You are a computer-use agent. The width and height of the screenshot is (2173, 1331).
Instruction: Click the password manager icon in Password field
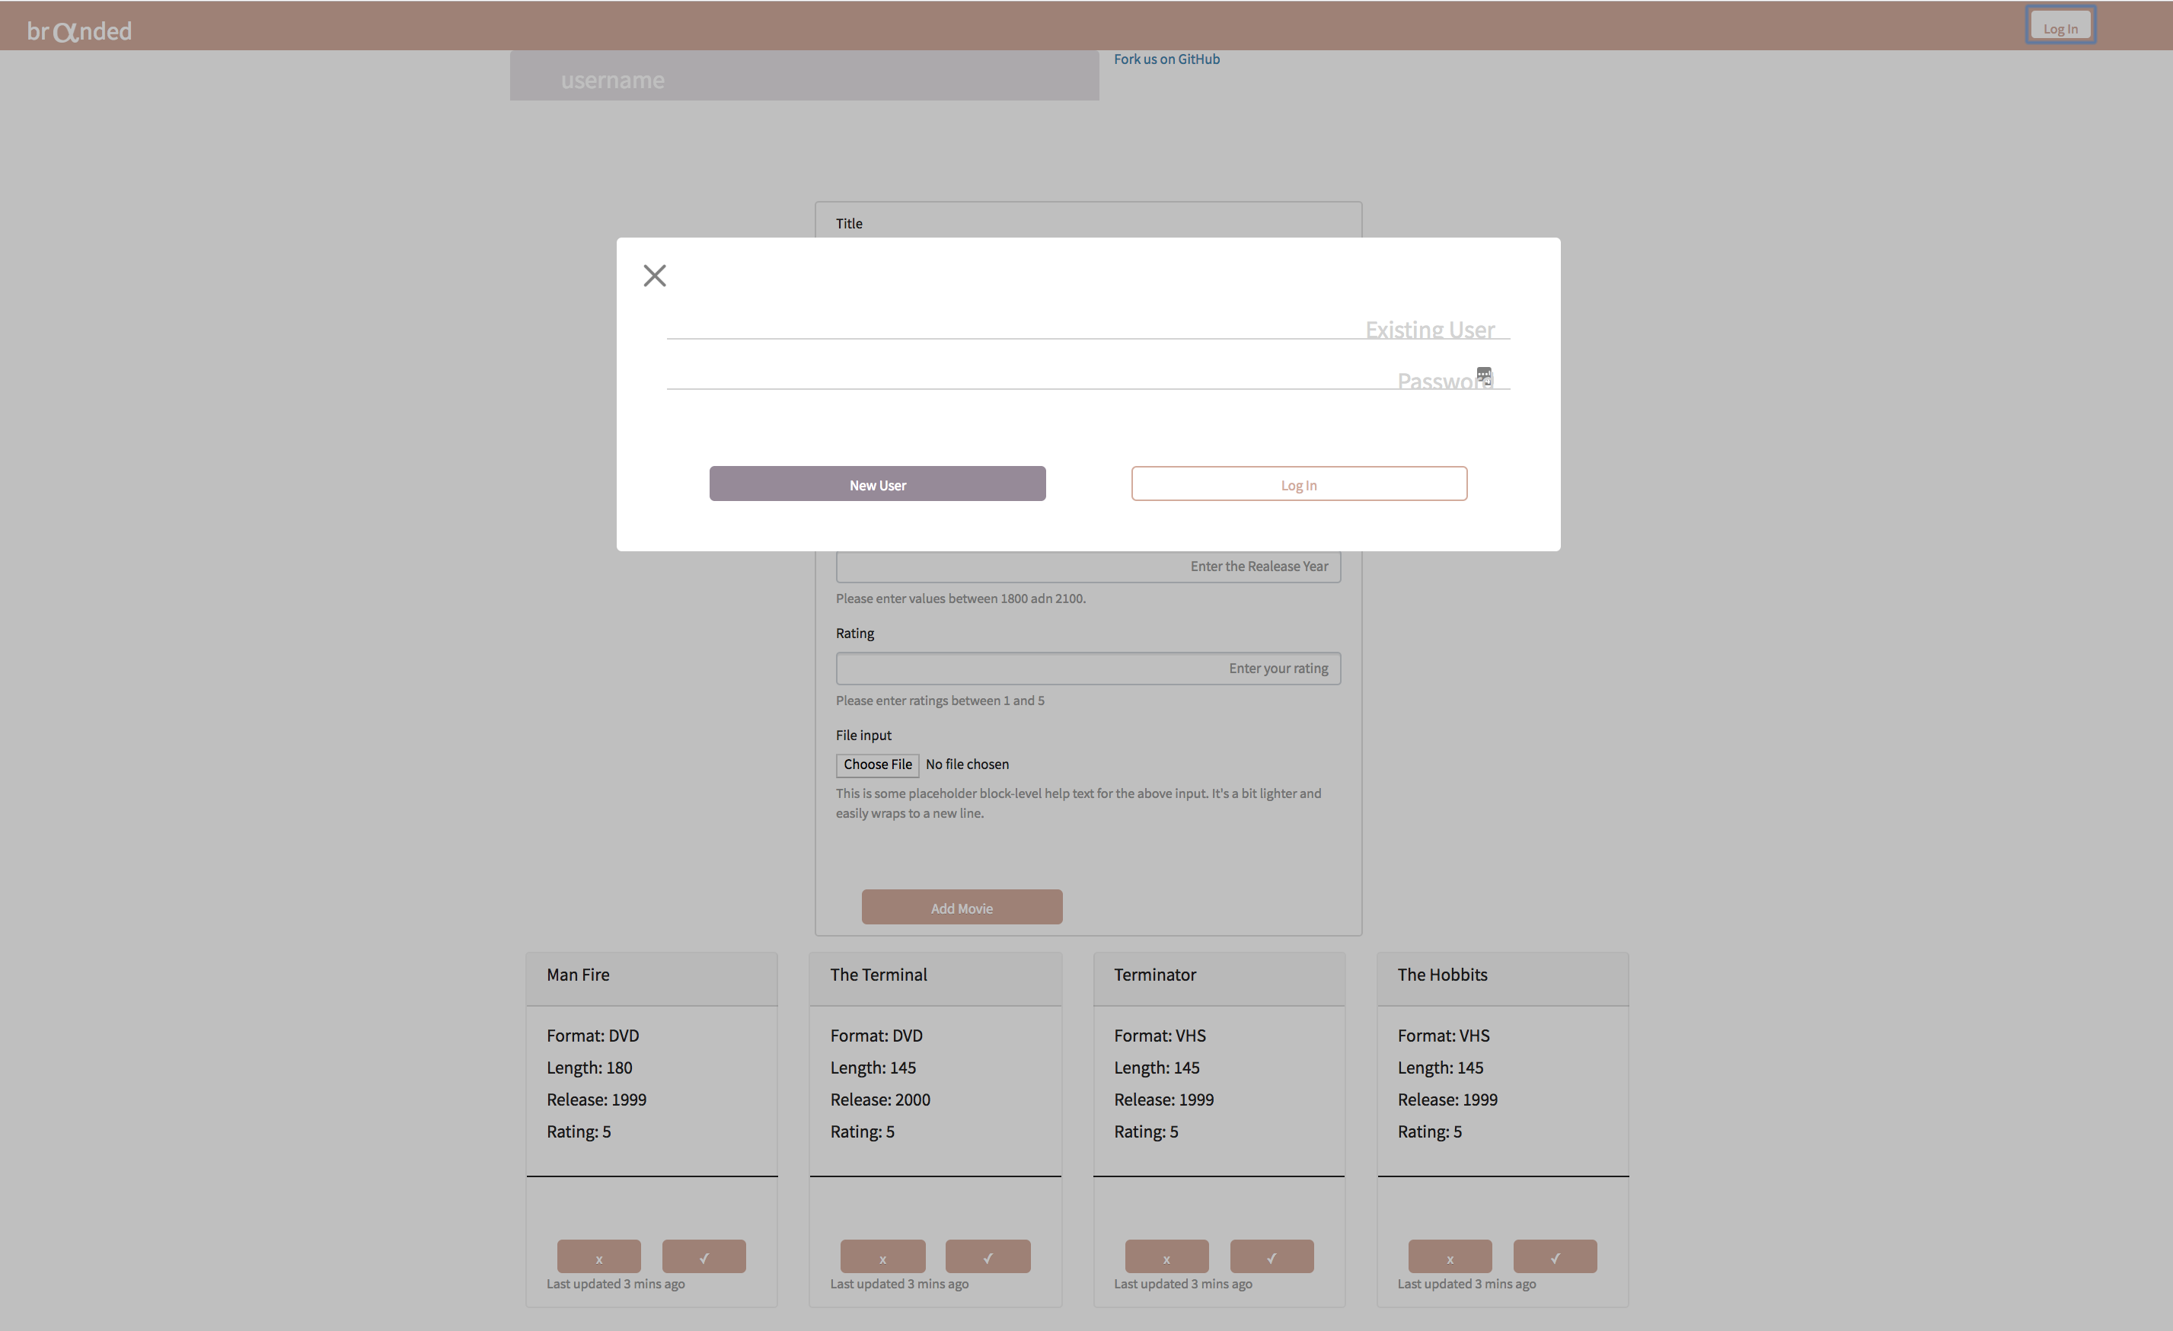click(x=1484, y=375)
